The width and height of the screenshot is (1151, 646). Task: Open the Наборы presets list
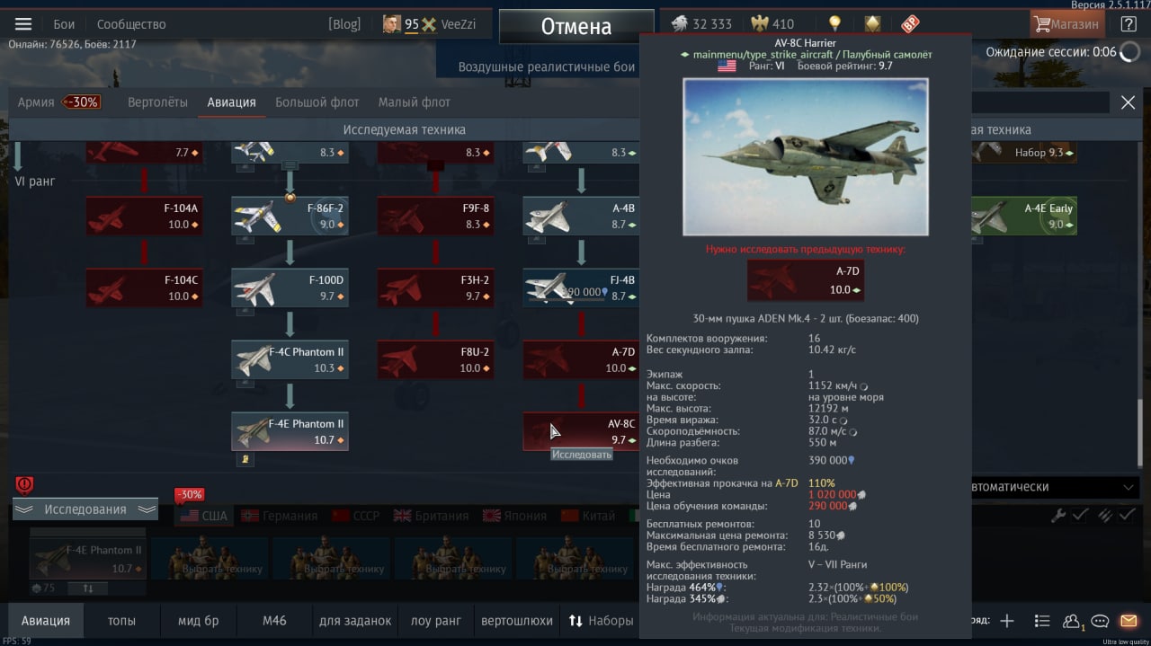click(600, 621)
